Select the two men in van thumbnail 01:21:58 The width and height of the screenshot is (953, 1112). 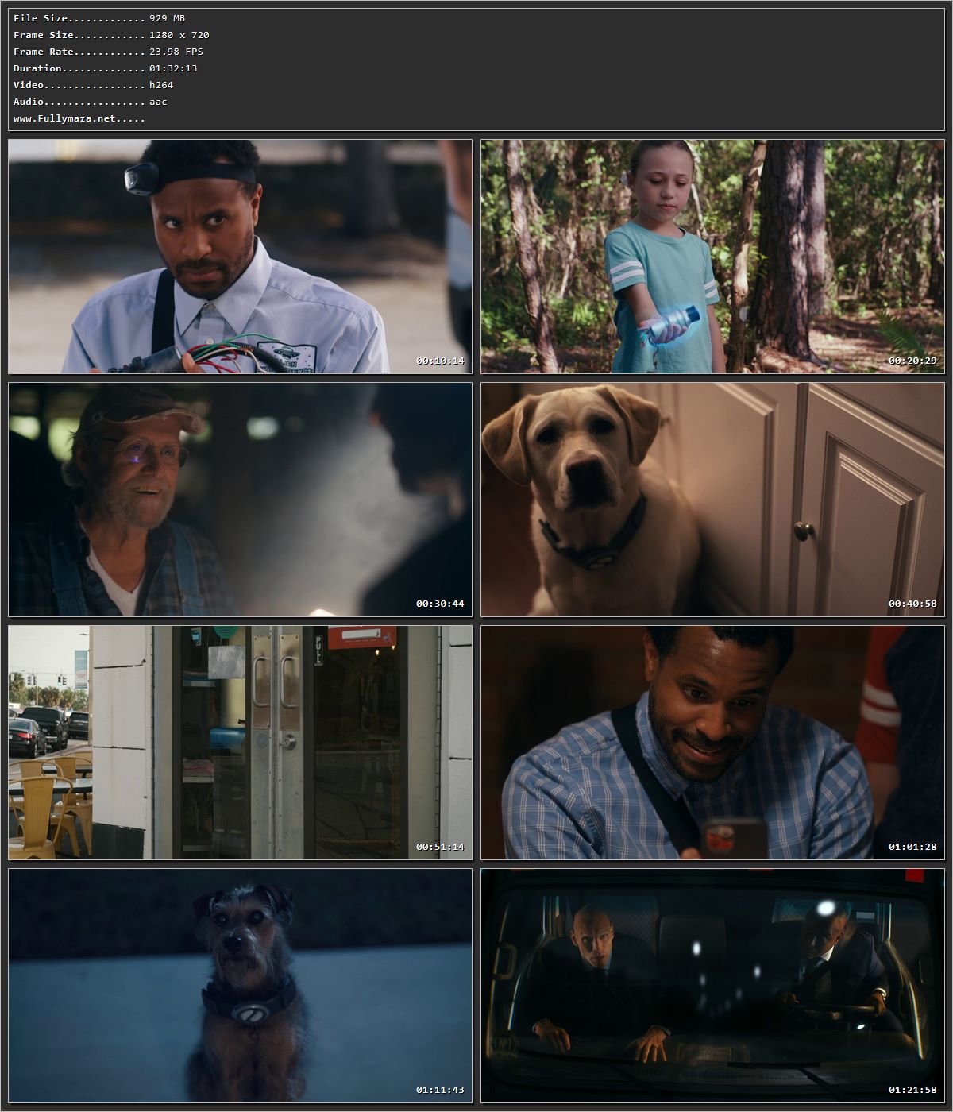[712, 986]
